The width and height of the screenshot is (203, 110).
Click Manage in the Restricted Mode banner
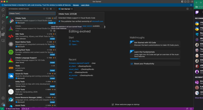76,5
